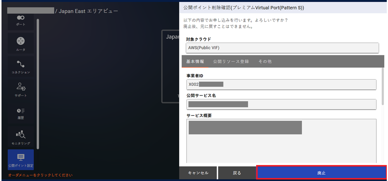Open the モニタリング (Monitoring) icon
The height and width of the screenshot is (181, 388).
point(21,135)
